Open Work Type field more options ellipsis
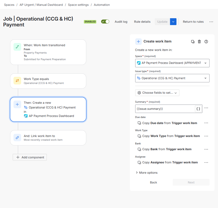 tap(206, 136)
